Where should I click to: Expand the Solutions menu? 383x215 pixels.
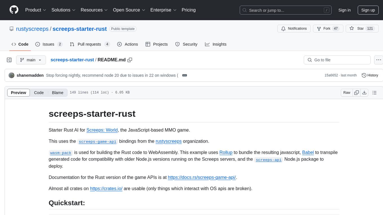coord(63,10)
